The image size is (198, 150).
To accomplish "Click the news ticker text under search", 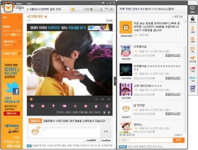I will point(145,147).
